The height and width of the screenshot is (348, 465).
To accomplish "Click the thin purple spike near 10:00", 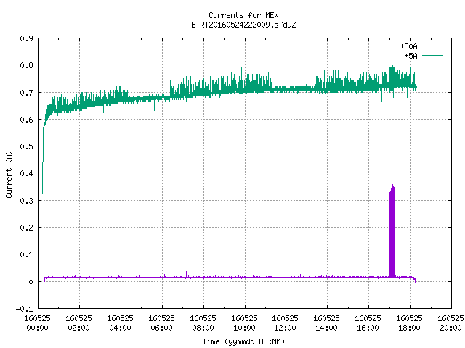I will point(240,252).
